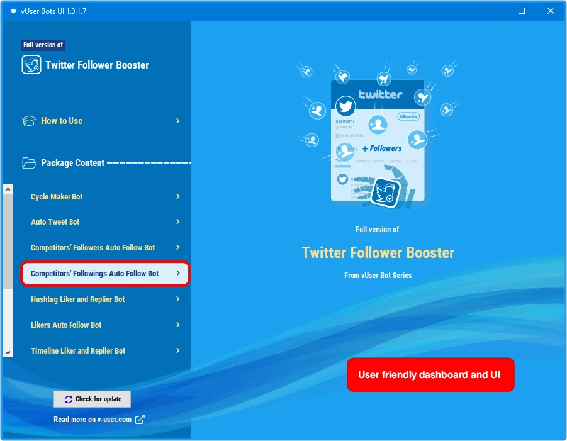Screen dimensions: 567x441
Task: Click the Twitter Follower Booster logo icon
Action: (x=31, y=65)
